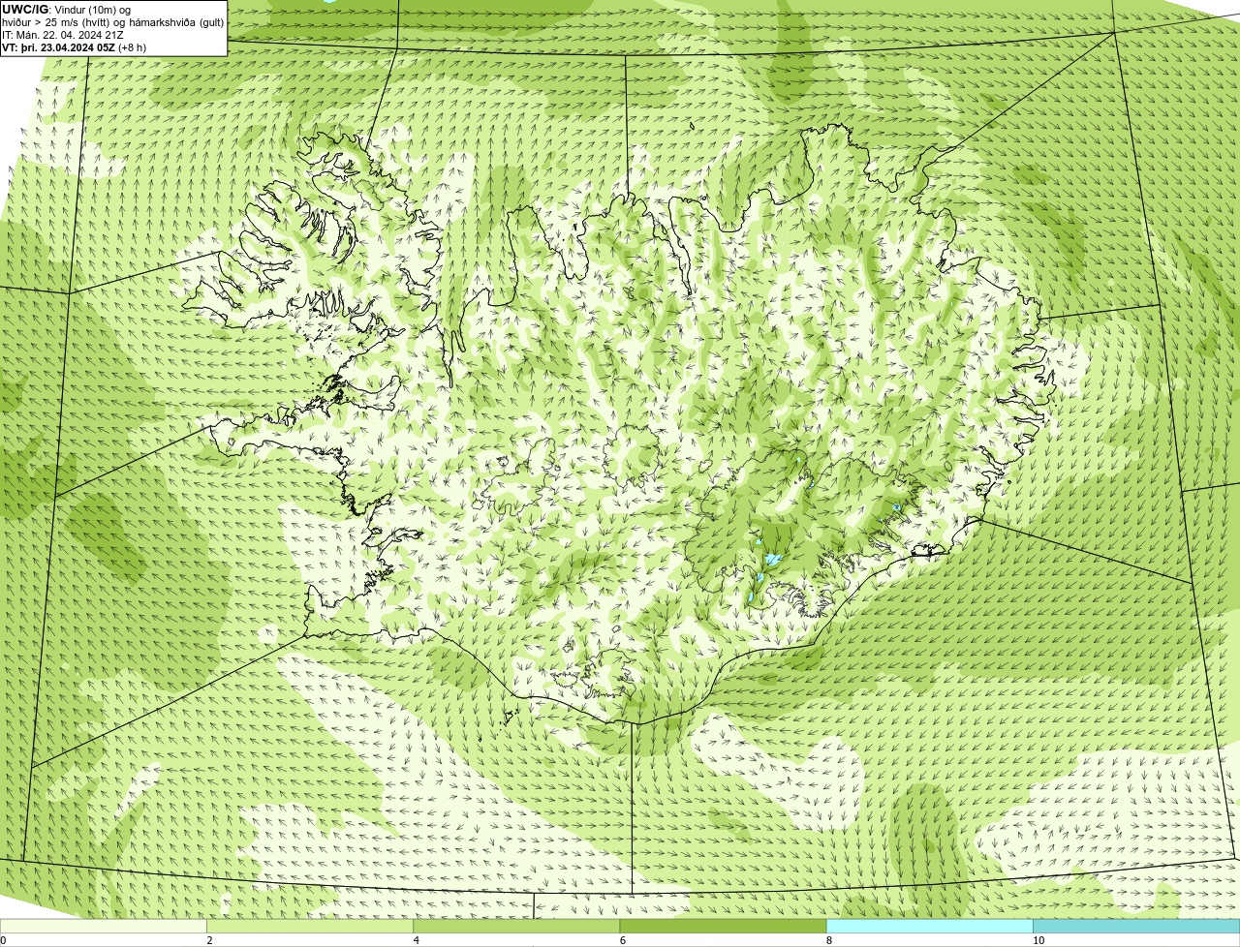Click the "10" label under the colour scale
The height and width of the screenshot is (947, 1240).
(1038, 940)
